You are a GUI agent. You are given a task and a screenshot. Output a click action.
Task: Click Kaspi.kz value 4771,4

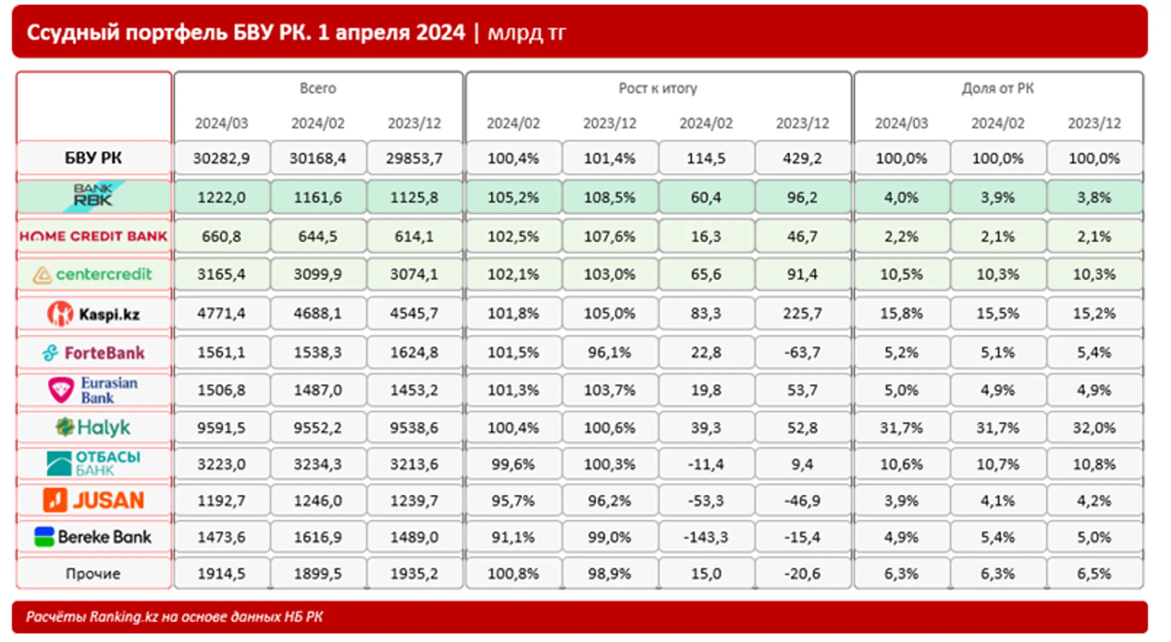222,313
